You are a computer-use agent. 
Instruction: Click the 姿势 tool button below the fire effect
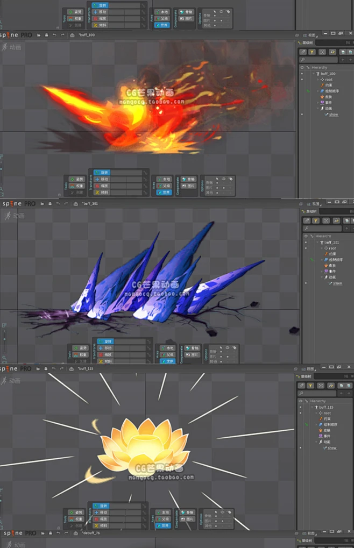[77, 179]
